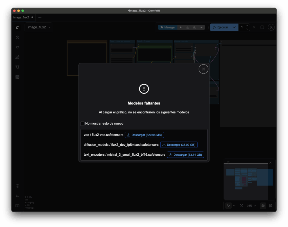This screenshot has height=227, width=288.
Task: Open the node library sidebar panel
Action: pos(17,57)
